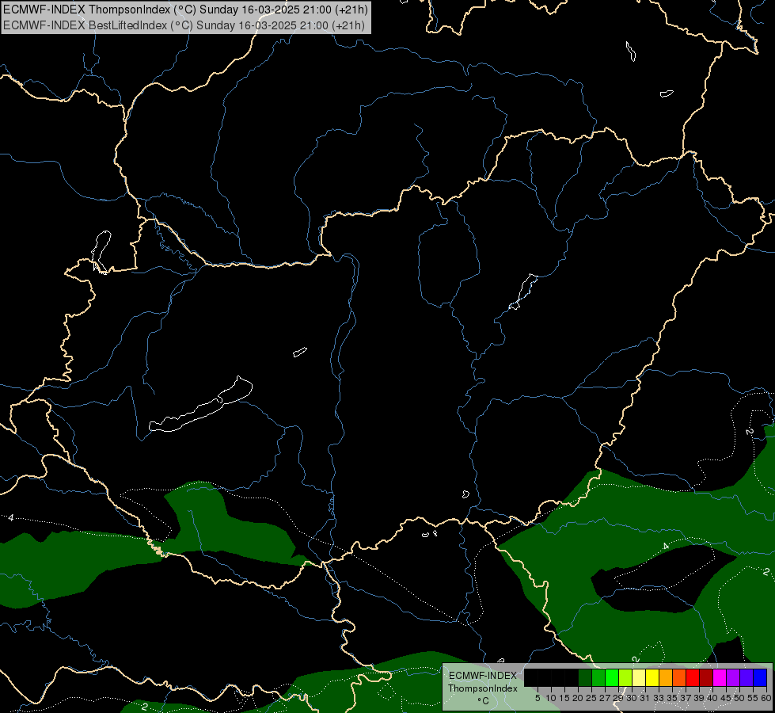Select the dark red 39–40 legend swatch
The height and width of the screenshot is (713, 775).
click(706, 677)
